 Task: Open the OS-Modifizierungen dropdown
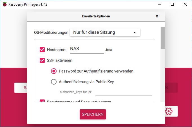coord(105,32)
